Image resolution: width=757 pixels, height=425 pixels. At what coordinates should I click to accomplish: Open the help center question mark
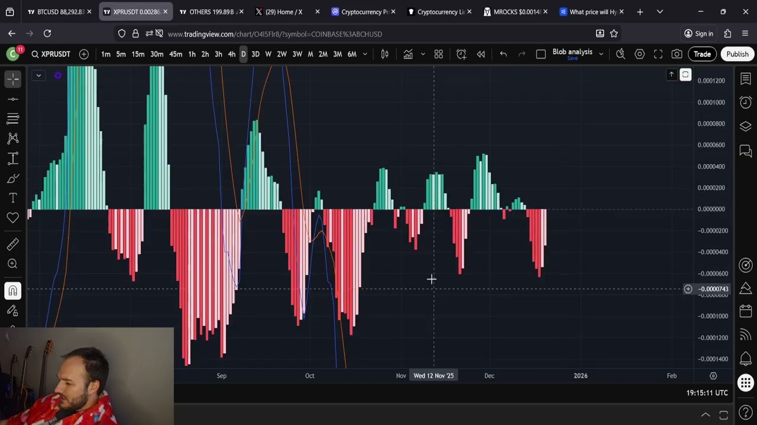(x=745, y=413)
